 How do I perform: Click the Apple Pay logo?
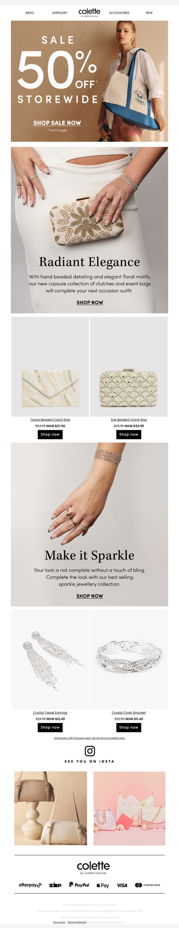click(x=103, y=885)
